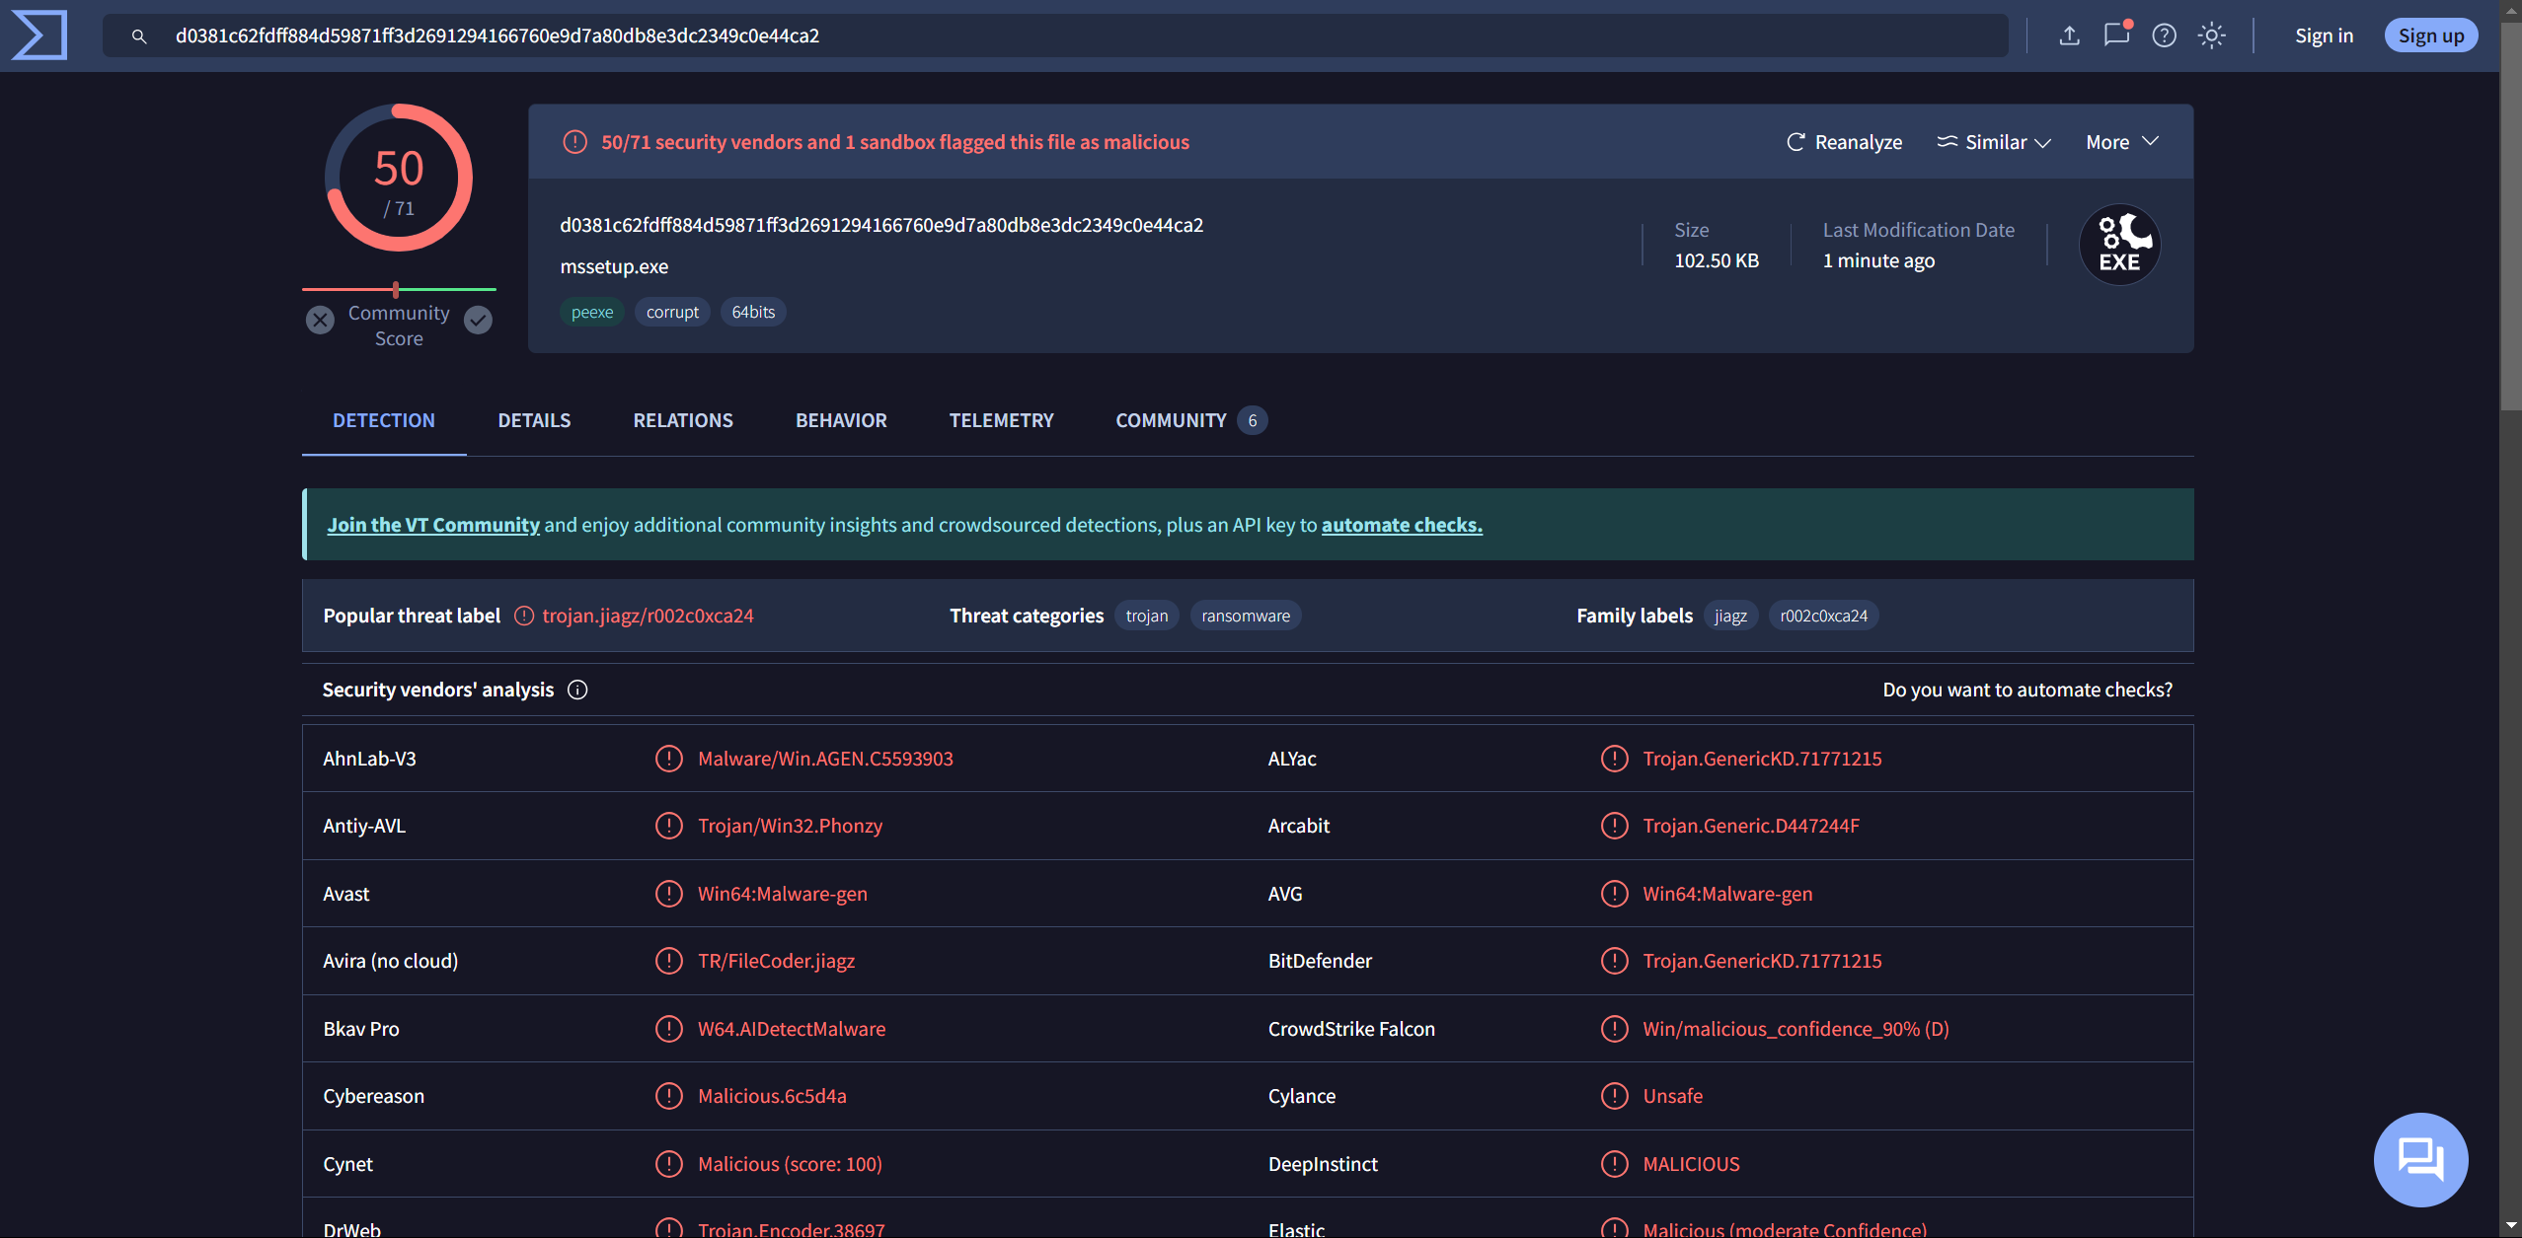Open the help question mark icon
The height and width of the screenshot is (1238, 2522).
point(2164,36)
